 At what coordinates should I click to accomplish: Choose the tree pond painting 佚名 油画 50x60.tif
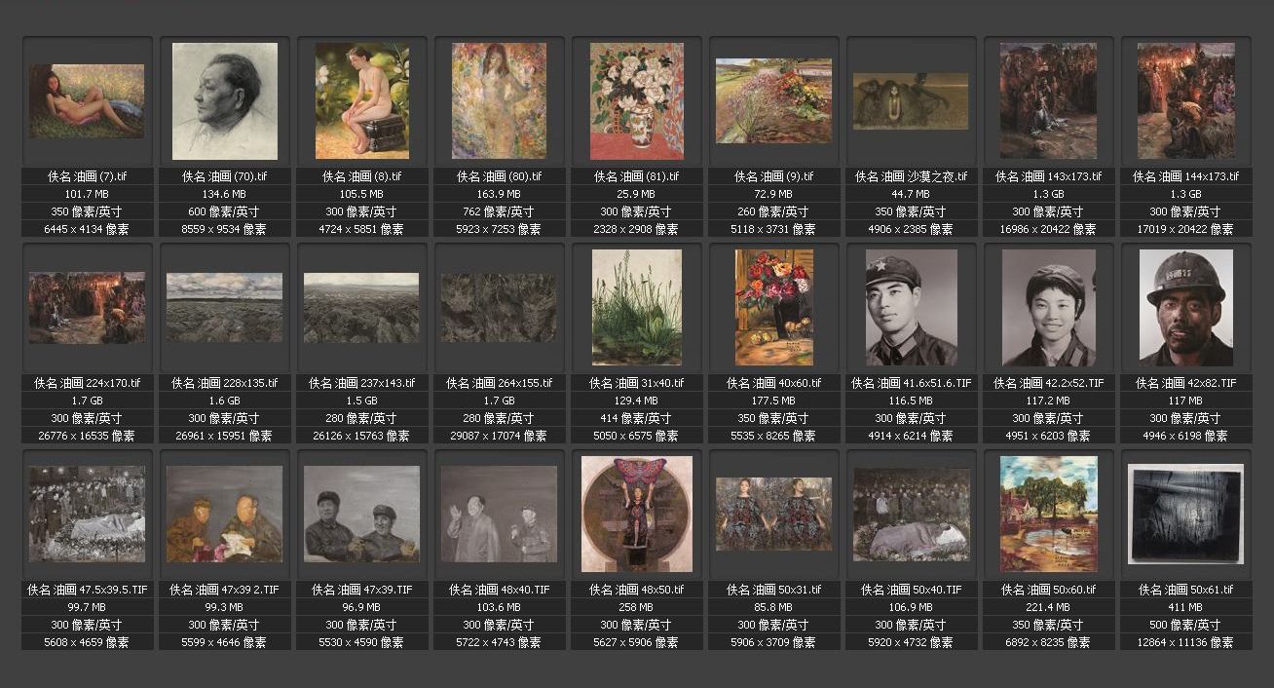point(1049,515)
